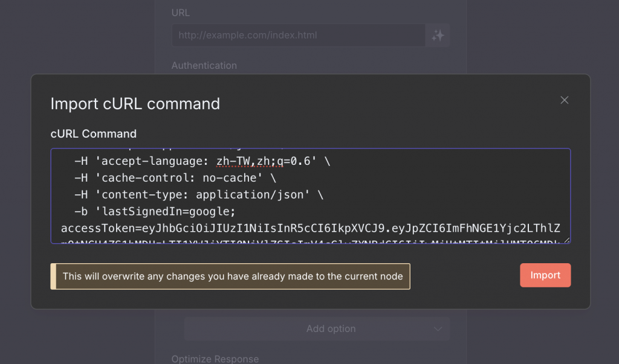Click the cURL Command field label
This screenshot has height=364, width=619.
93,133
